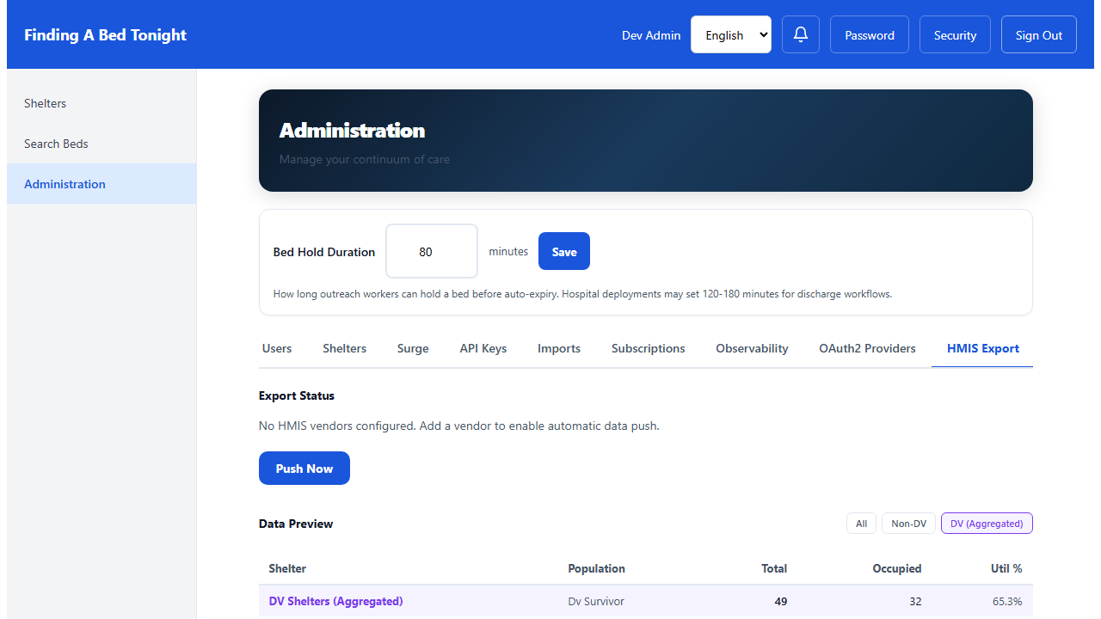
Task: Switch to the Subscriptions tab
Action: coord(648,348)
